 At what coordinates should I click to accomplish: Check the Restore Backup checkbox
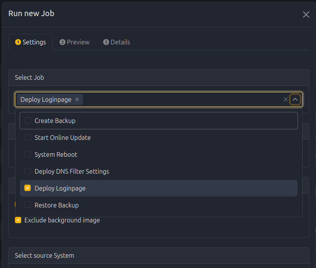28,205
